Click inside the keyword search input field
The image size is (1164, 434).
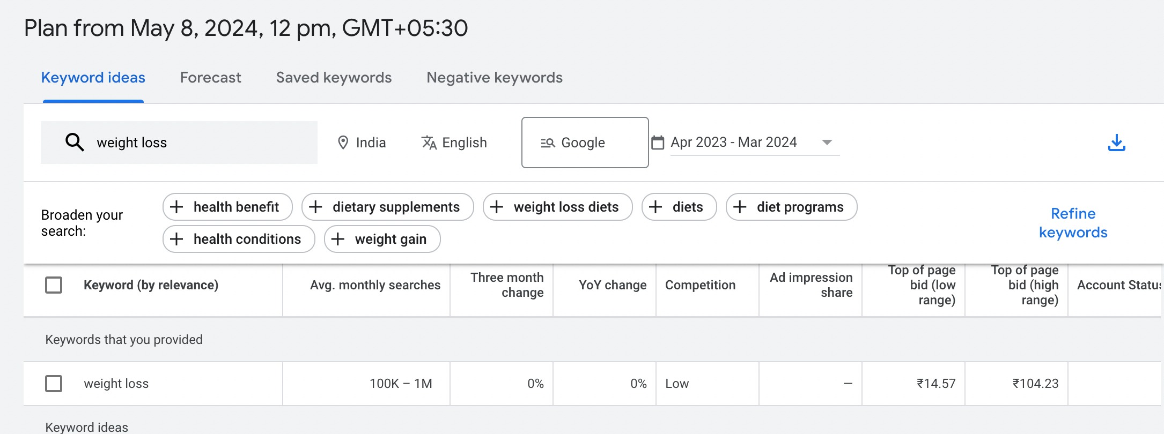177,143
